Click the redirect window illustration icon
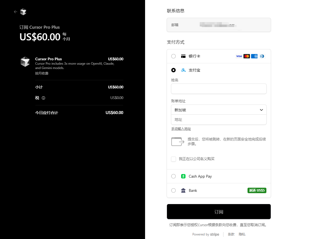The image size is (312, 239). (178, 141)
